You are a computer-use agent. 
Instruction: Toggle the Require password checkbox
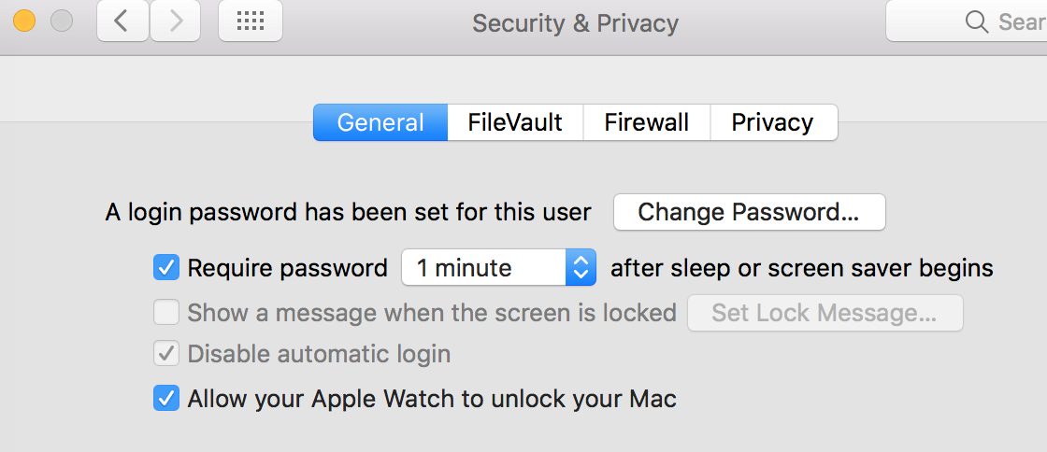click(166, 269)
